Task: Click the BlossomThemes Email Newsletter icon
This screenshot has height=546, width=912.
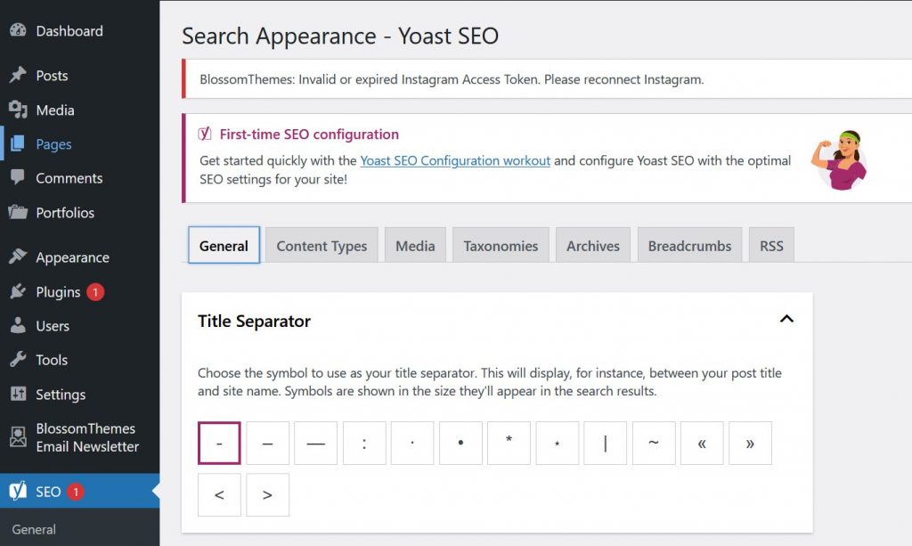Action: point(20,436)
